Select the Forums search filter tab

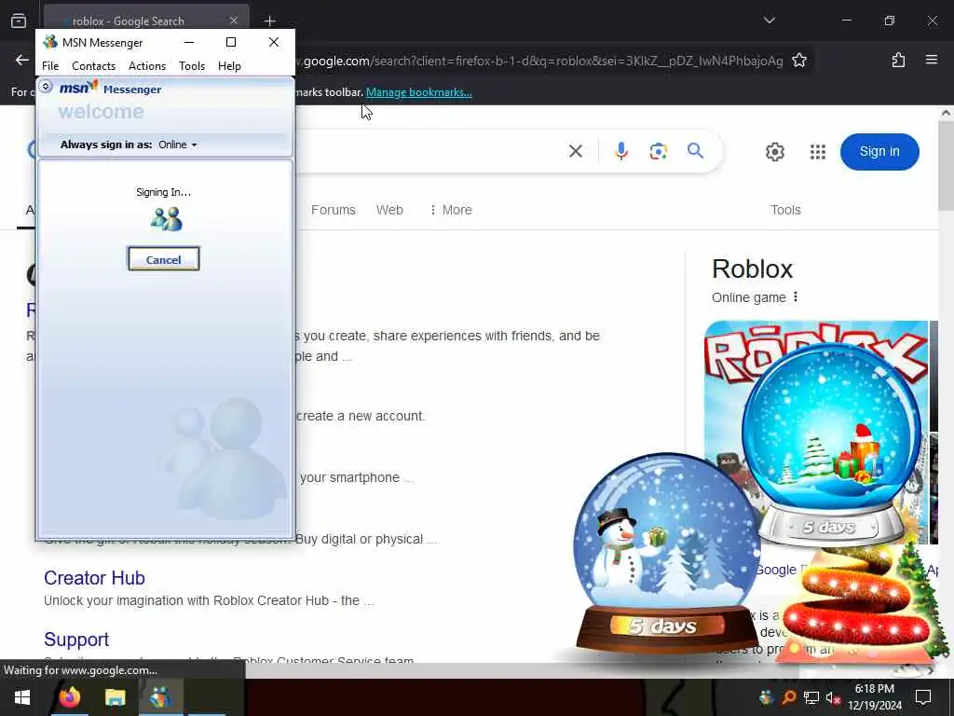(333, 210)
